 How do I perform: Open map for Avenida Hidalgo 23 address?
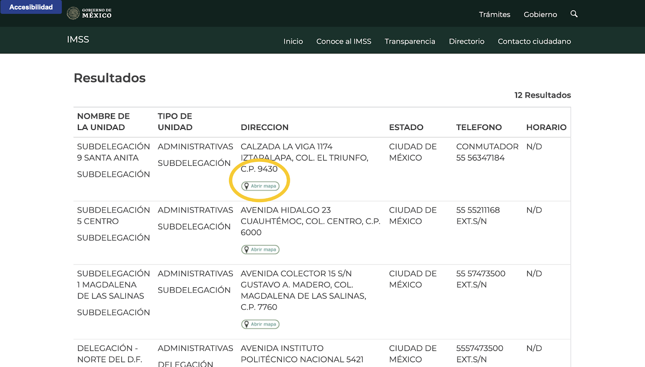[x=260, y=250]
